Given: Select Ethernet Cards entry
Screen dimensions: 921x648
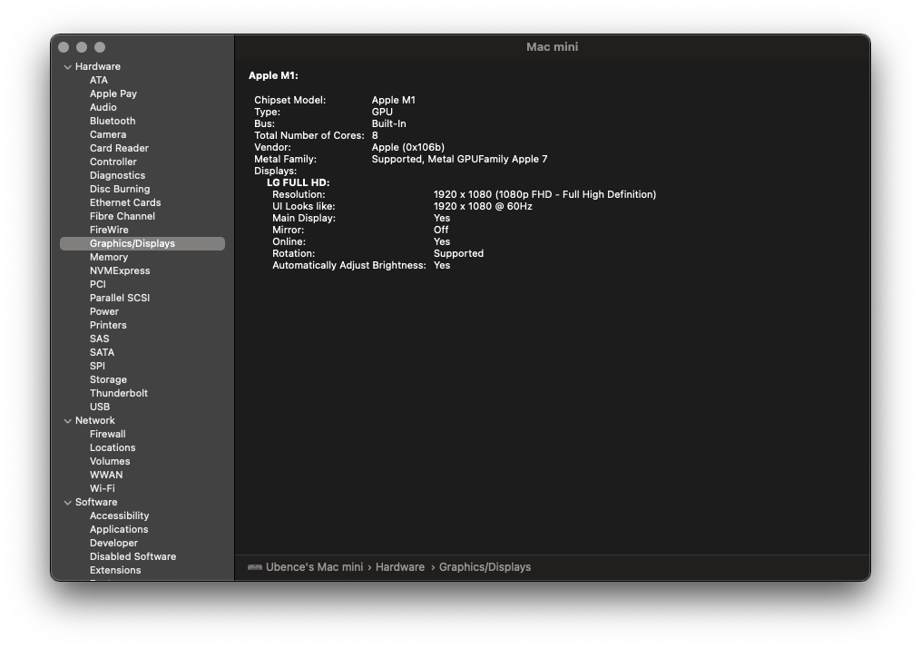Looking at the screenshot, I should point(125,202).
